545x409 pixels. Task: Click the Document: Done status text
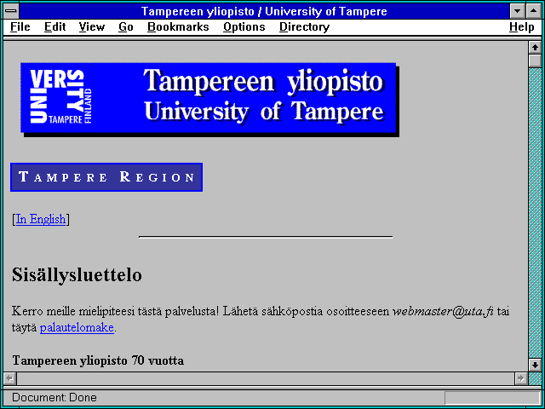54,397
